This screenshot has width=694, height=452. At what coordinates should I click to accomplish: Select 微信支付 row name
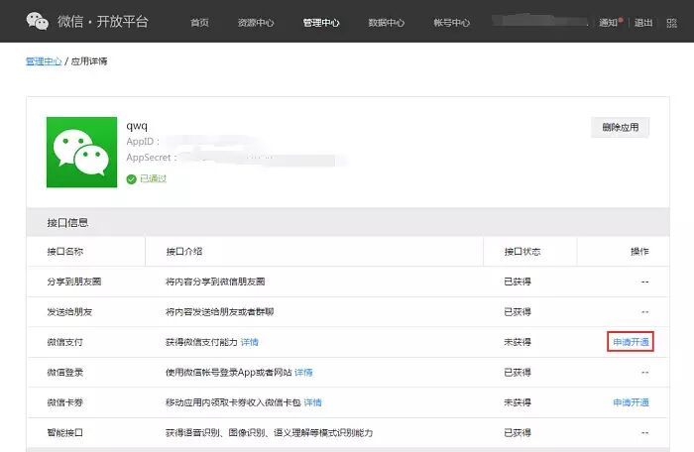pos(65,342)
